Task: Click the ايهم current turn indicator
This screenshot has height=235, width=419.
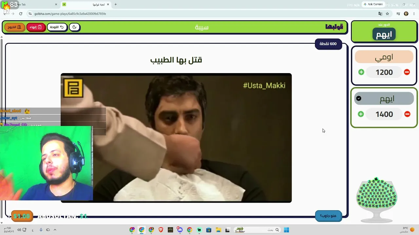Action: [384, 34]
